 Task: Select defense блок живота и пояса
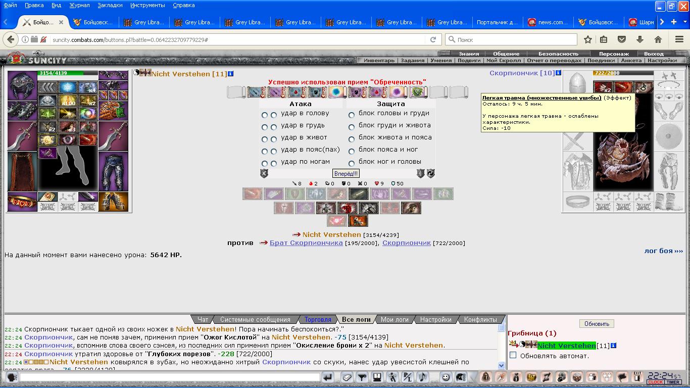(352, 139)
